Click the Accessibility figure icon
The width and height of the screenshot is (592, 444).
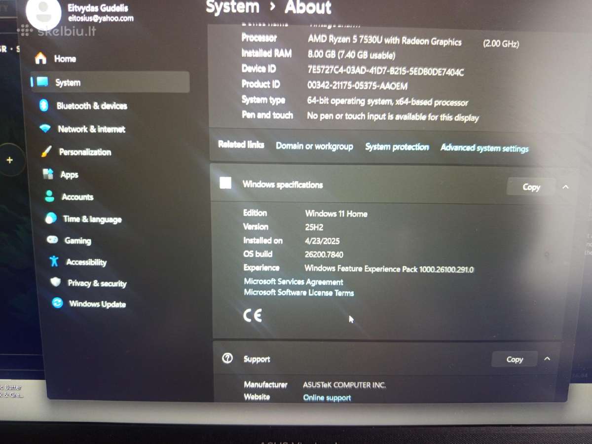[x=54, y=261]
